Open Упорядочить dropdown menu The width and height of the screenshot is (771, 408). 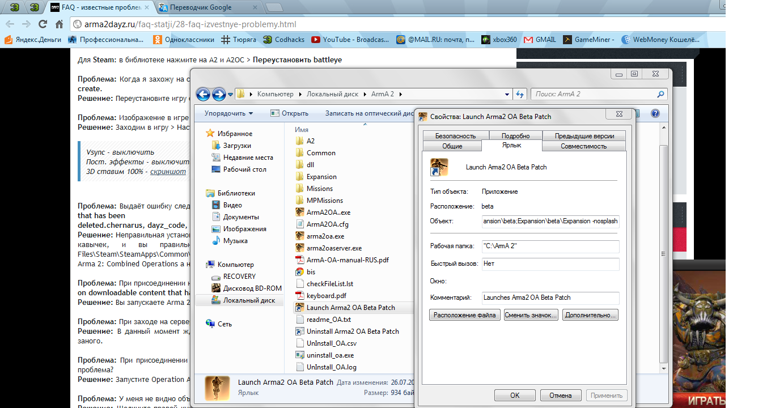(x=228, y=113)
